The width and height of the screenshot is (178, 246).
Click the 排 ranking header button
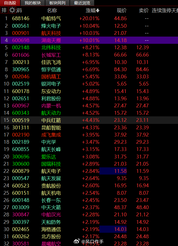coord(4,10)
